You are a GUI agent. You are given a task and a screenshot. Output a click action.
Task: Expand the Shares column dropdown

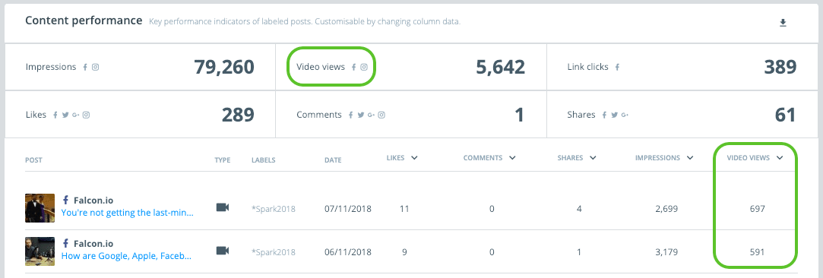click(593, 158)
